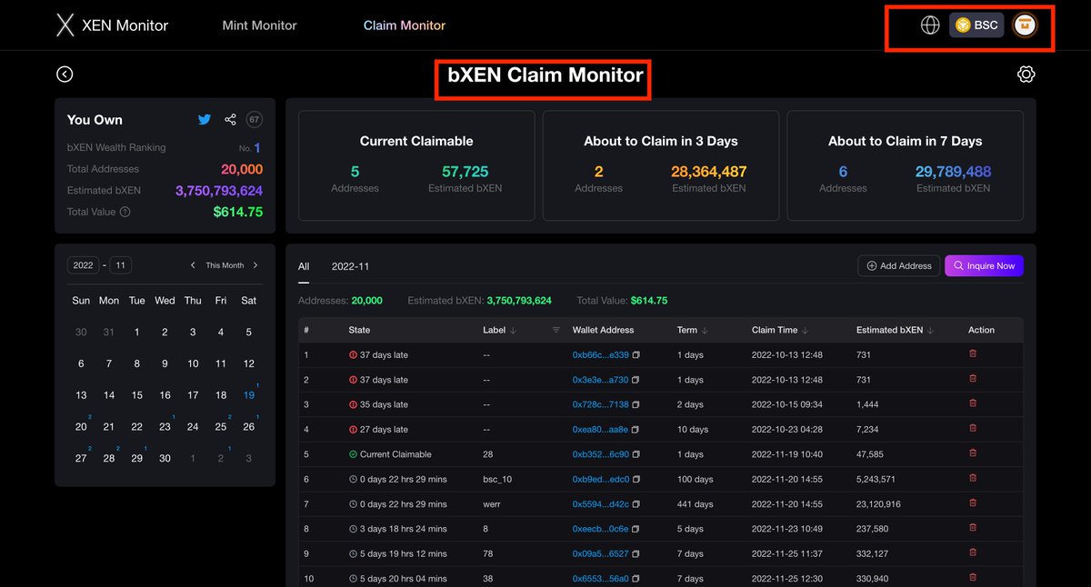1091x587 pixels.
Task: Open the MetaMask wallet icon
Action: (x=1024, y=25)
